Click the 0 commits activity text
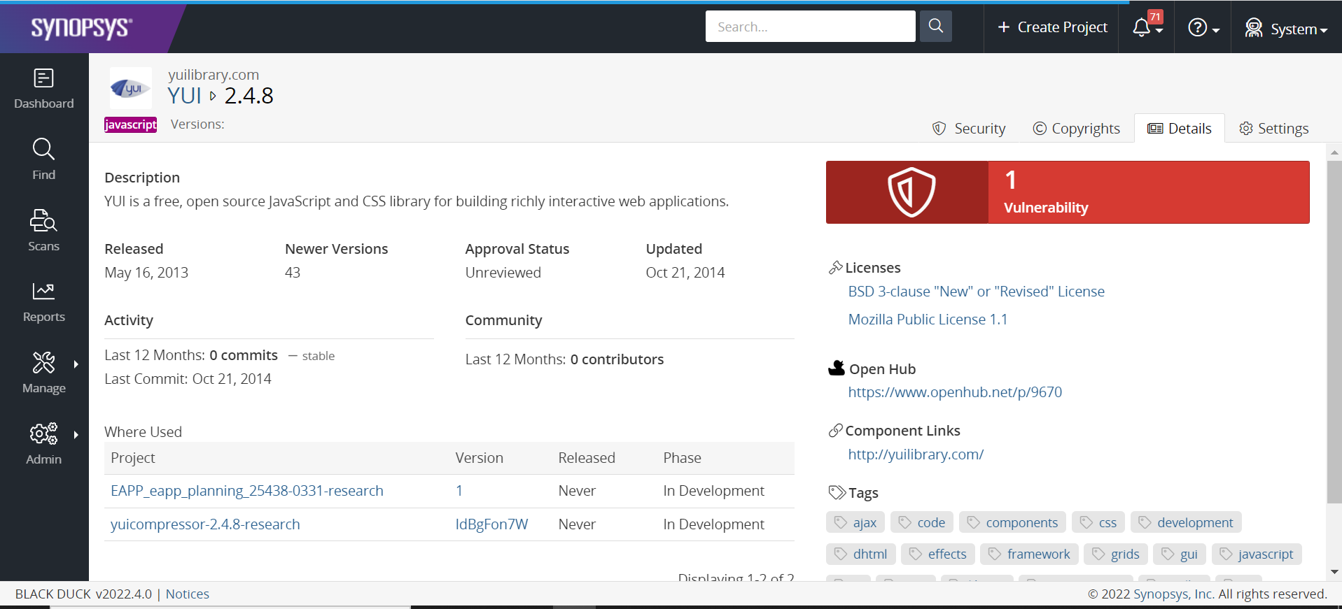This screenshot has height=609, width=1342. [x=244, y=355]
